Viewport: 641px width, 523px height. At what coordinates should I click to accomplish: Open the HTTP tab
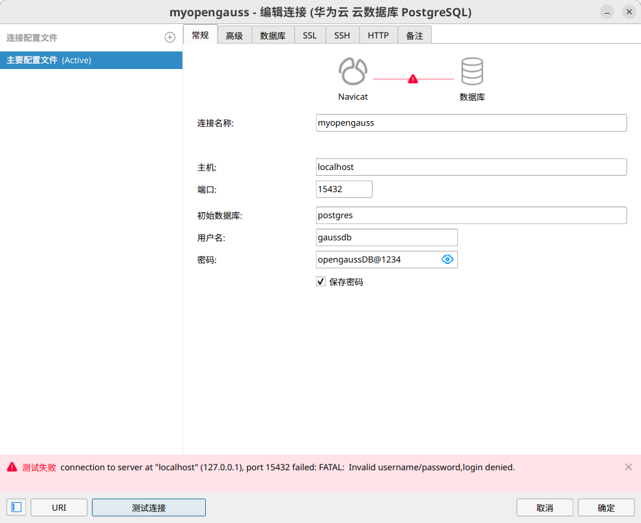tap(378, 36)
